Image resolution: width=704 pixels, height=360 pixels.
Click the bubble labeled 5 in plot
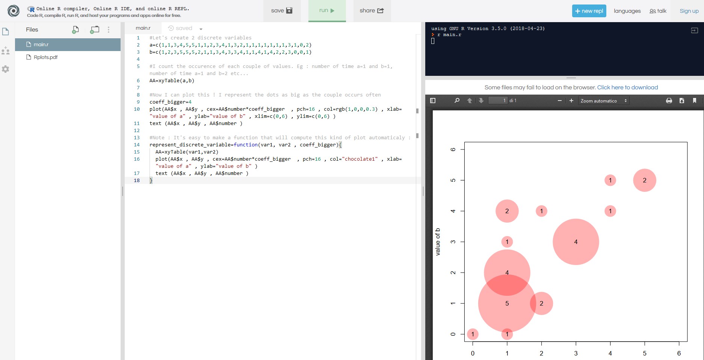tap(507, 303)
